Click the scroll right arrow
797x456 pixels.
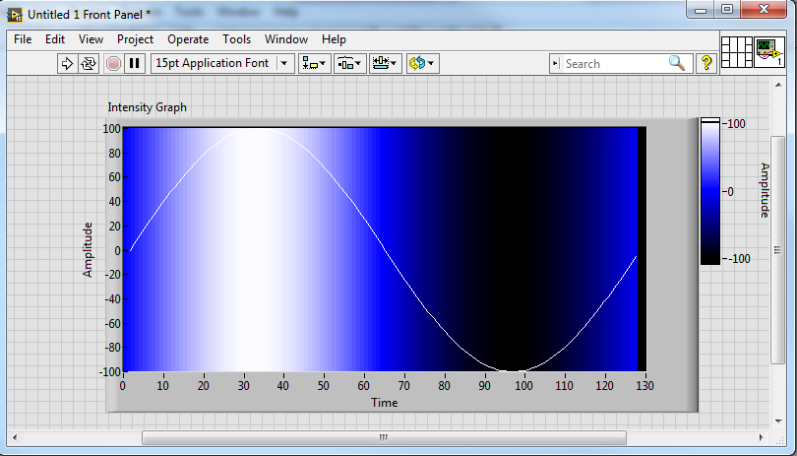761,437
